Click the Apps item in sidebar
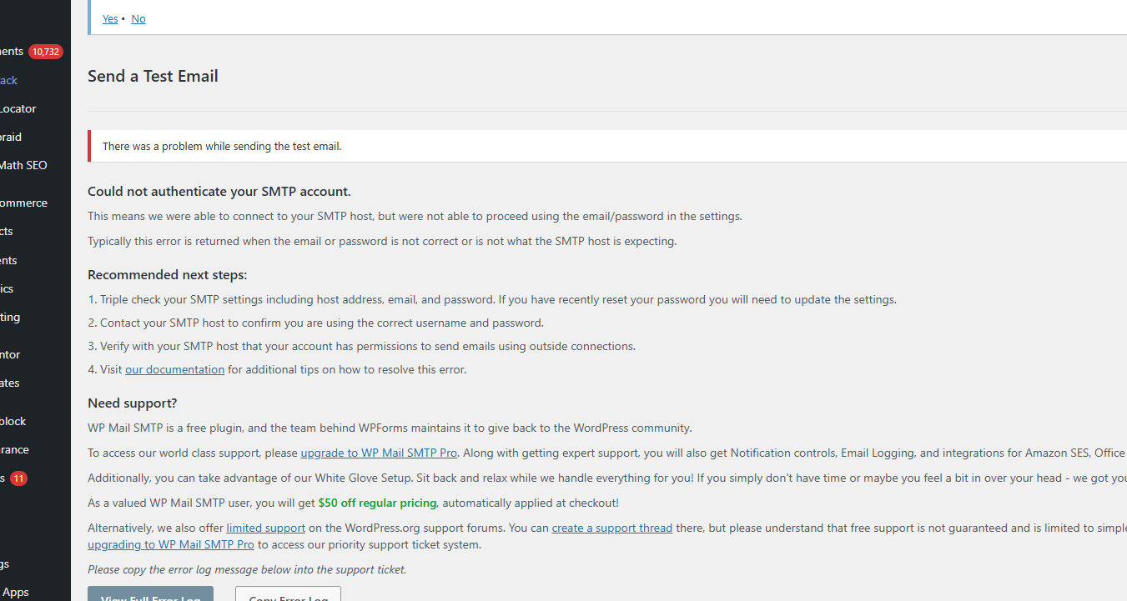This screenshot has height=601, width=1127. coord(16,592)
